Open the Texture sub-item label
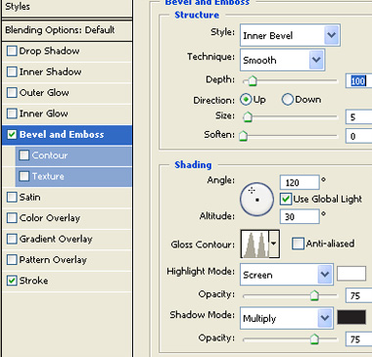Image resolution: width=372 pixels, height=357 pixels. point(48,176)
